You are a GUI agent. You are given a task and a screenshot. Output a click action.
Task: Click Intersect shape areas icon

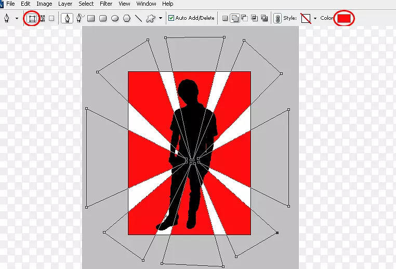point(255,18)
